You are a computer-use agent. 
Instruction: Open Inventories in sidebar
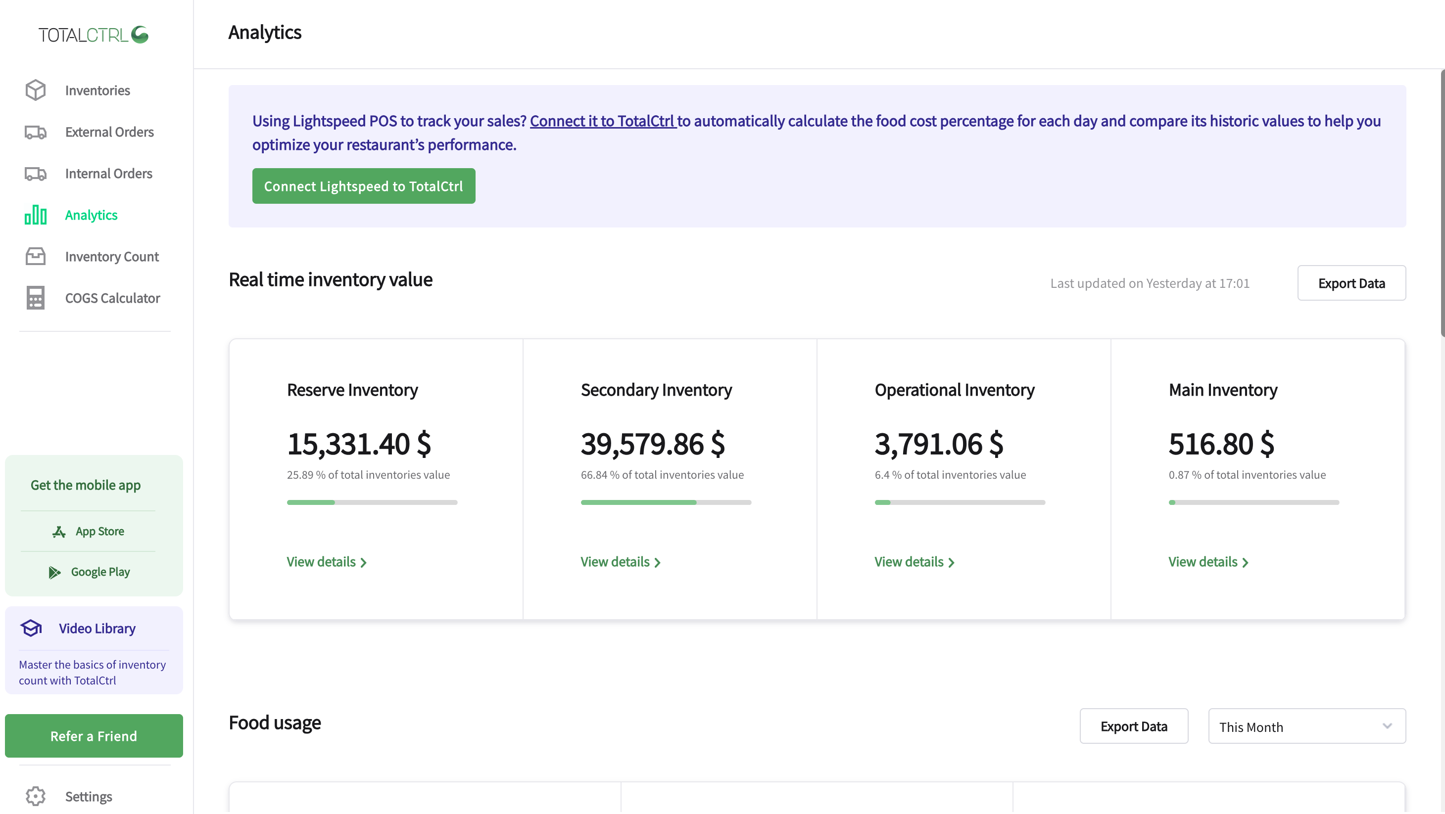tap(97, 90)
